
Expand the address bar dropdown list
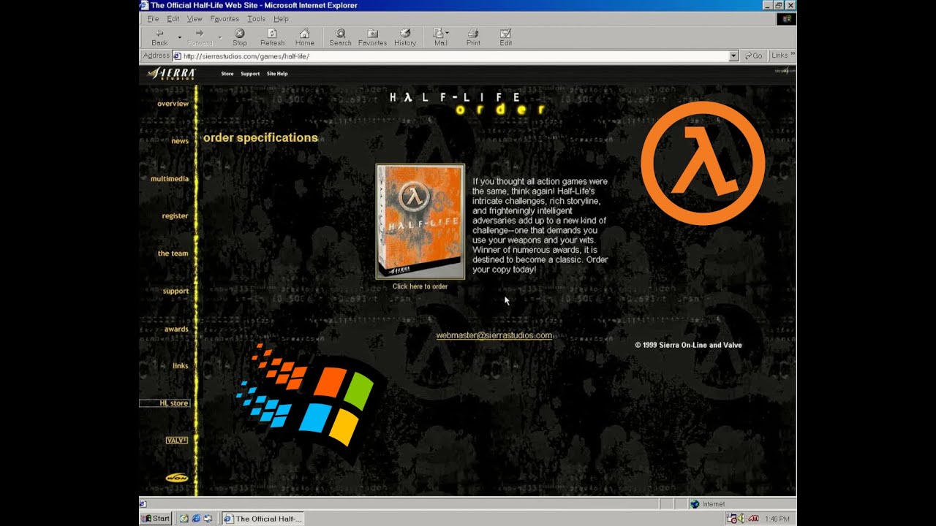pos(733,56)
